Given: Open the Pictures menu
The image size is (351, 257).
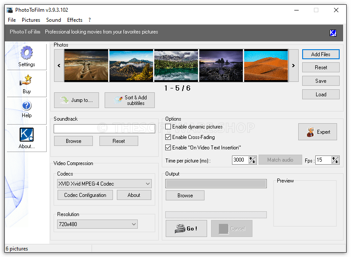Looking at the screenshot, I should coord(31,20).
